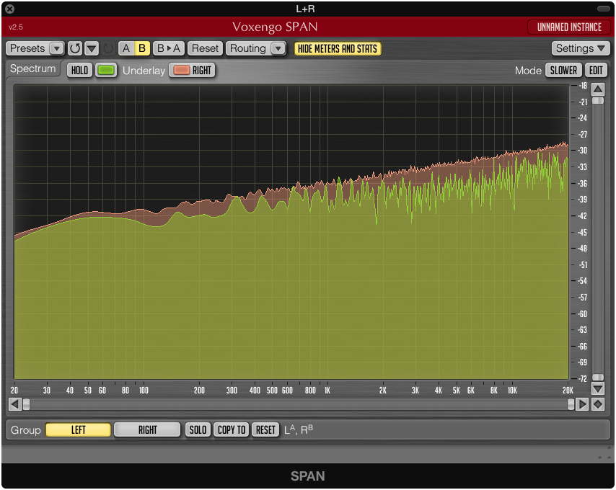Click the '1K' frequency axis label
The image size is (616, 490).
click(327, 391)
